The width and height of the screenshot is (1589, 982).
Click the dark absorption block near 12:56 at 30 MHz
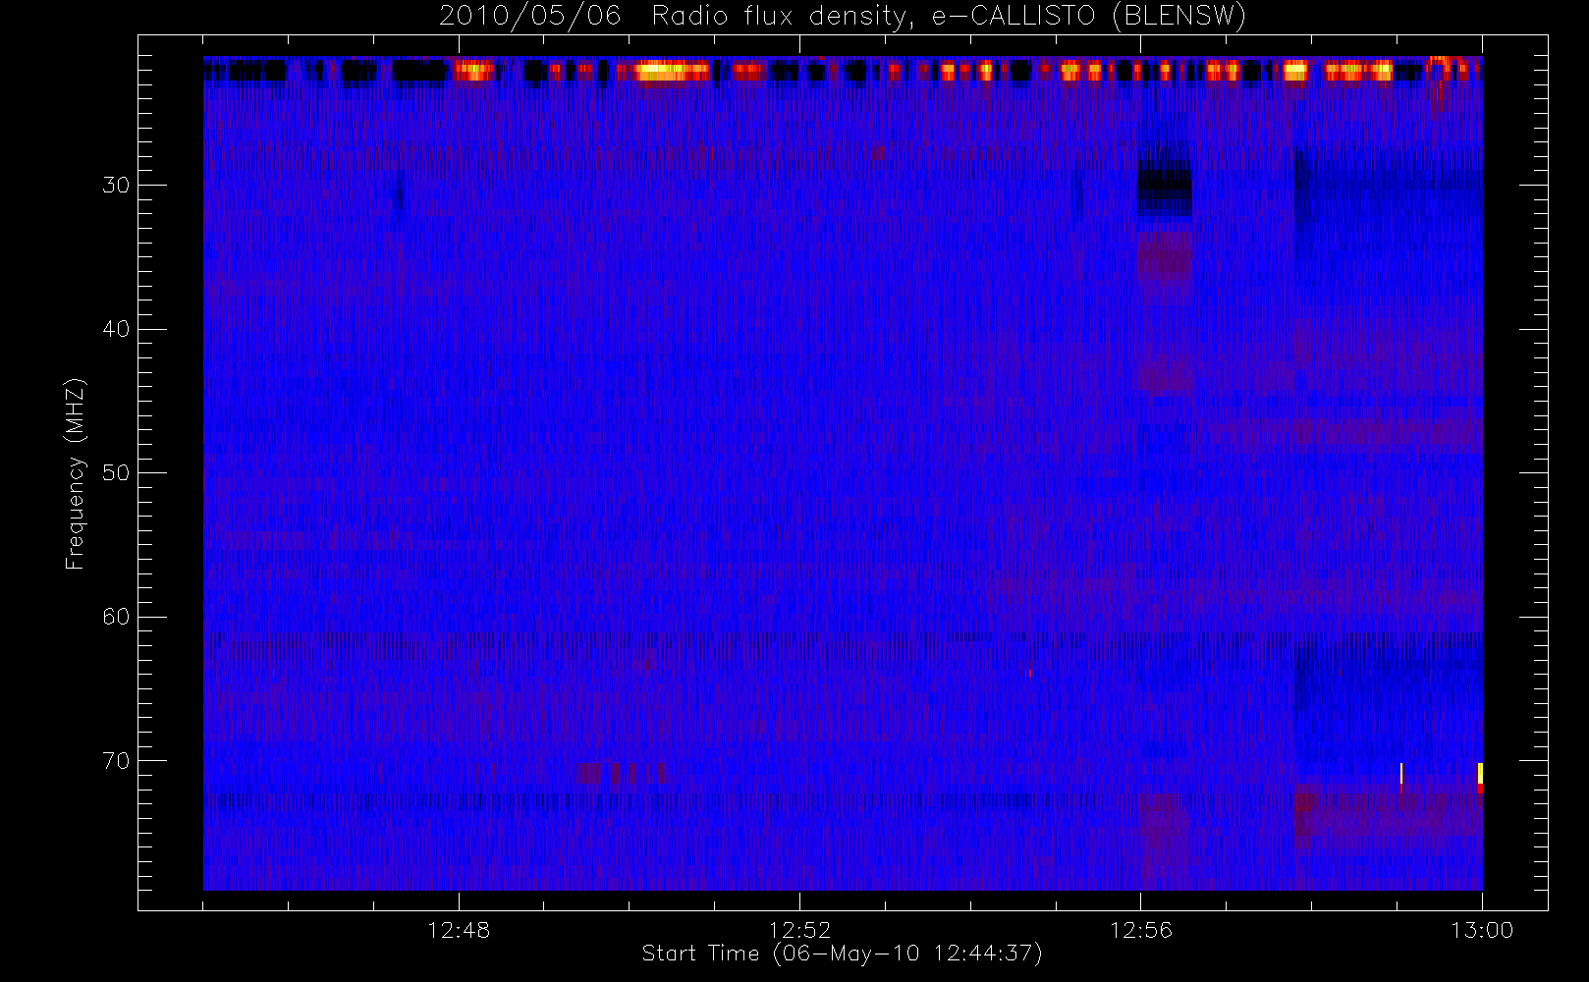click(1165, 187)
